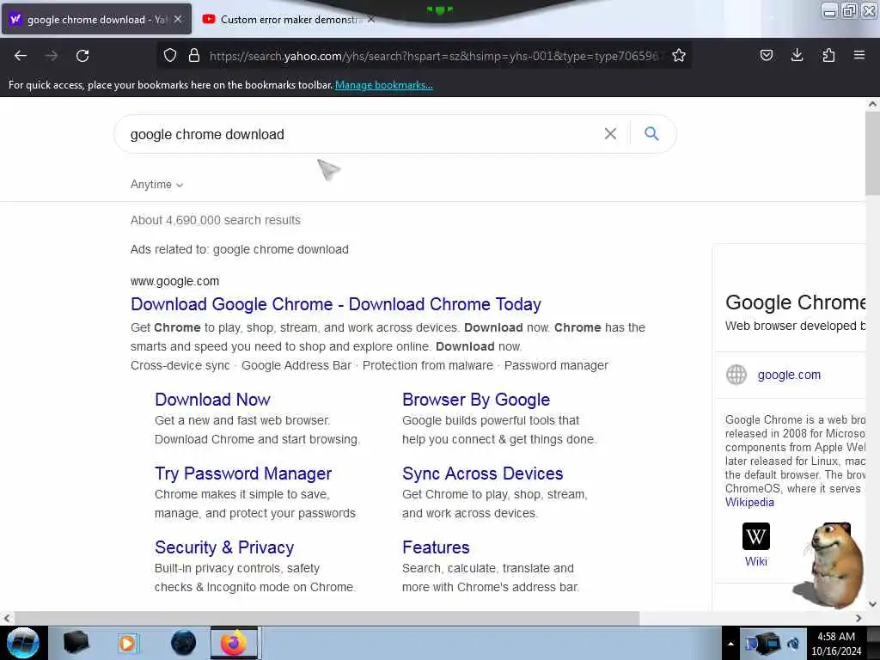The height and width of the screenshot is (660, 880).
Task: Open the Windows Start orb
Action: [23, 643]
